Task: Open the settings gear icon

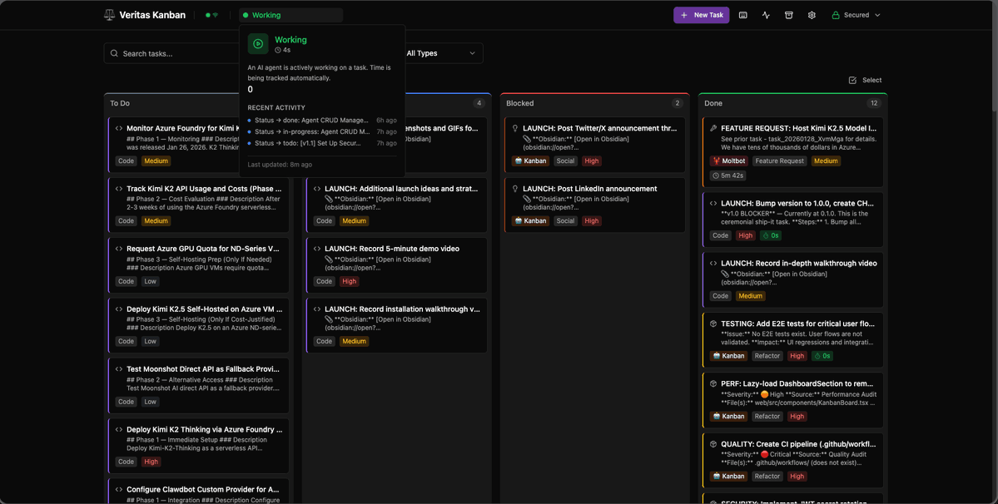Action: [x=812, y=14]
